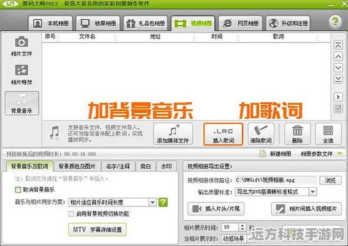
Task: Select the 背景音乐及歌词 settings tab
Action: [x=29, y=166]
